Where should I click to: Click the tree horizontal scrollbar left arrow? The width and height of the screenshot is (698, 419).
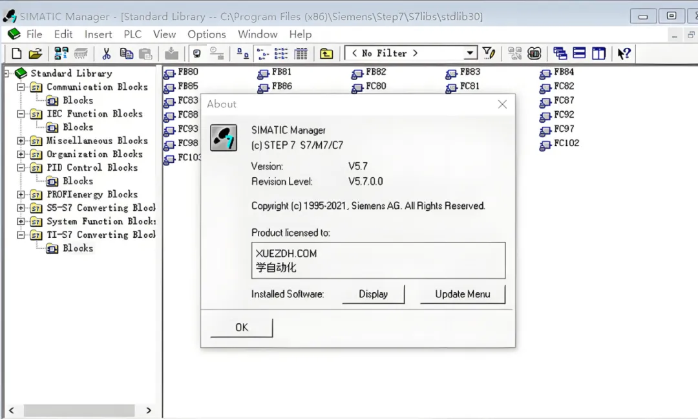click(x=12, y=411)
